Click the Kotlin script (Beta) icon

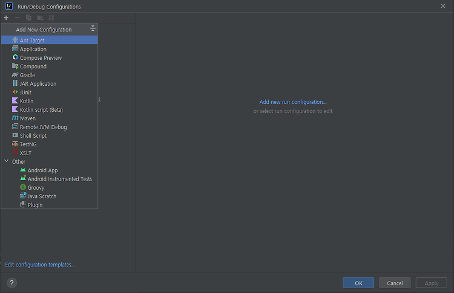coord(15,109)
